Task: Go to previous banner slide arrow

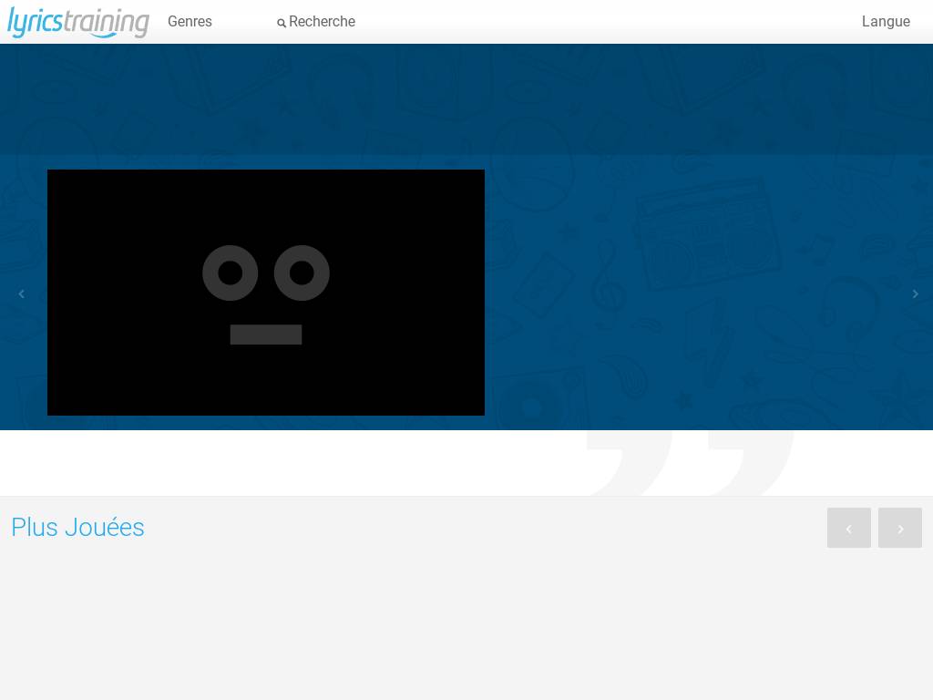Action: pos(22,293)
